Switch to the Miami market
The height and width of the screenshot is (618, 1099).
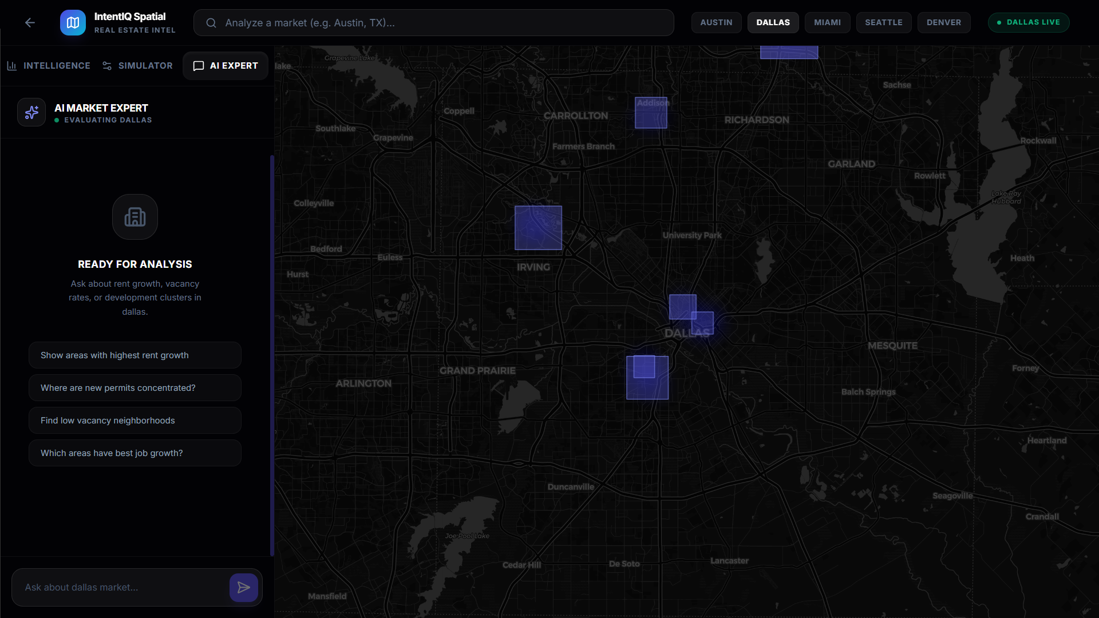coord(827,22)
